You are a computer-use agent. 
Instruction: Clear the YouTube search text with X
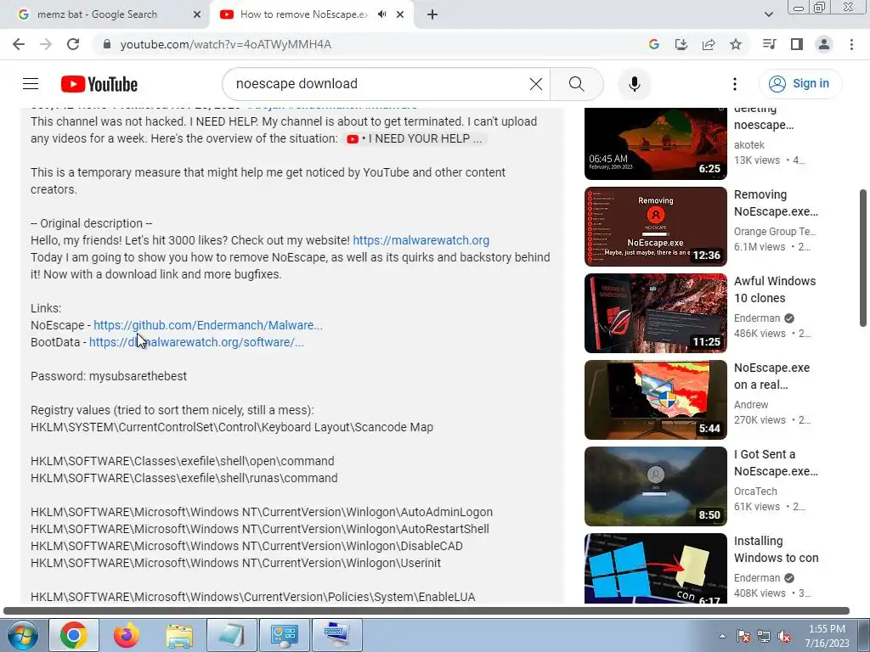[x=536, y=84]
